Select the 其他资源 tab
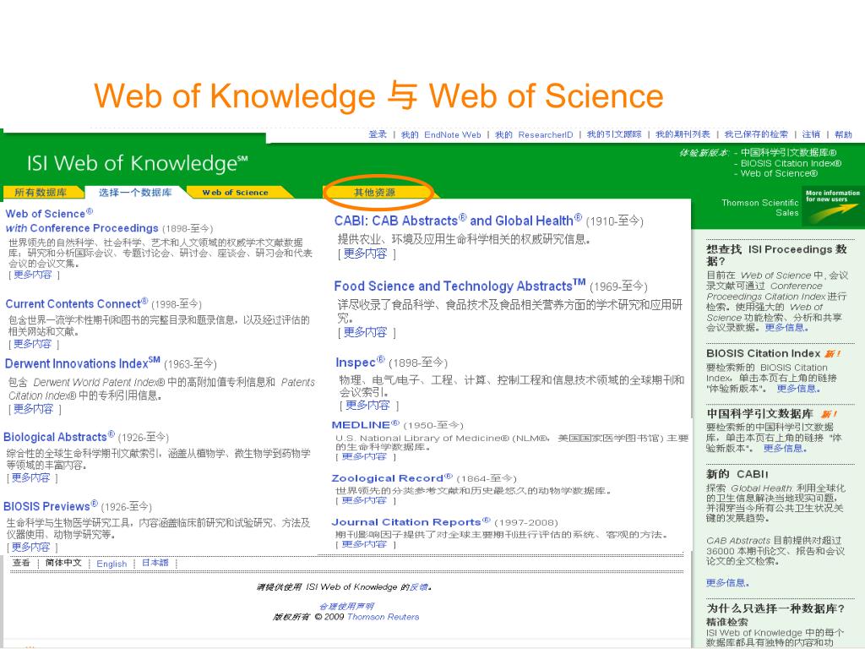865x649 pixels. pos(374,192)
